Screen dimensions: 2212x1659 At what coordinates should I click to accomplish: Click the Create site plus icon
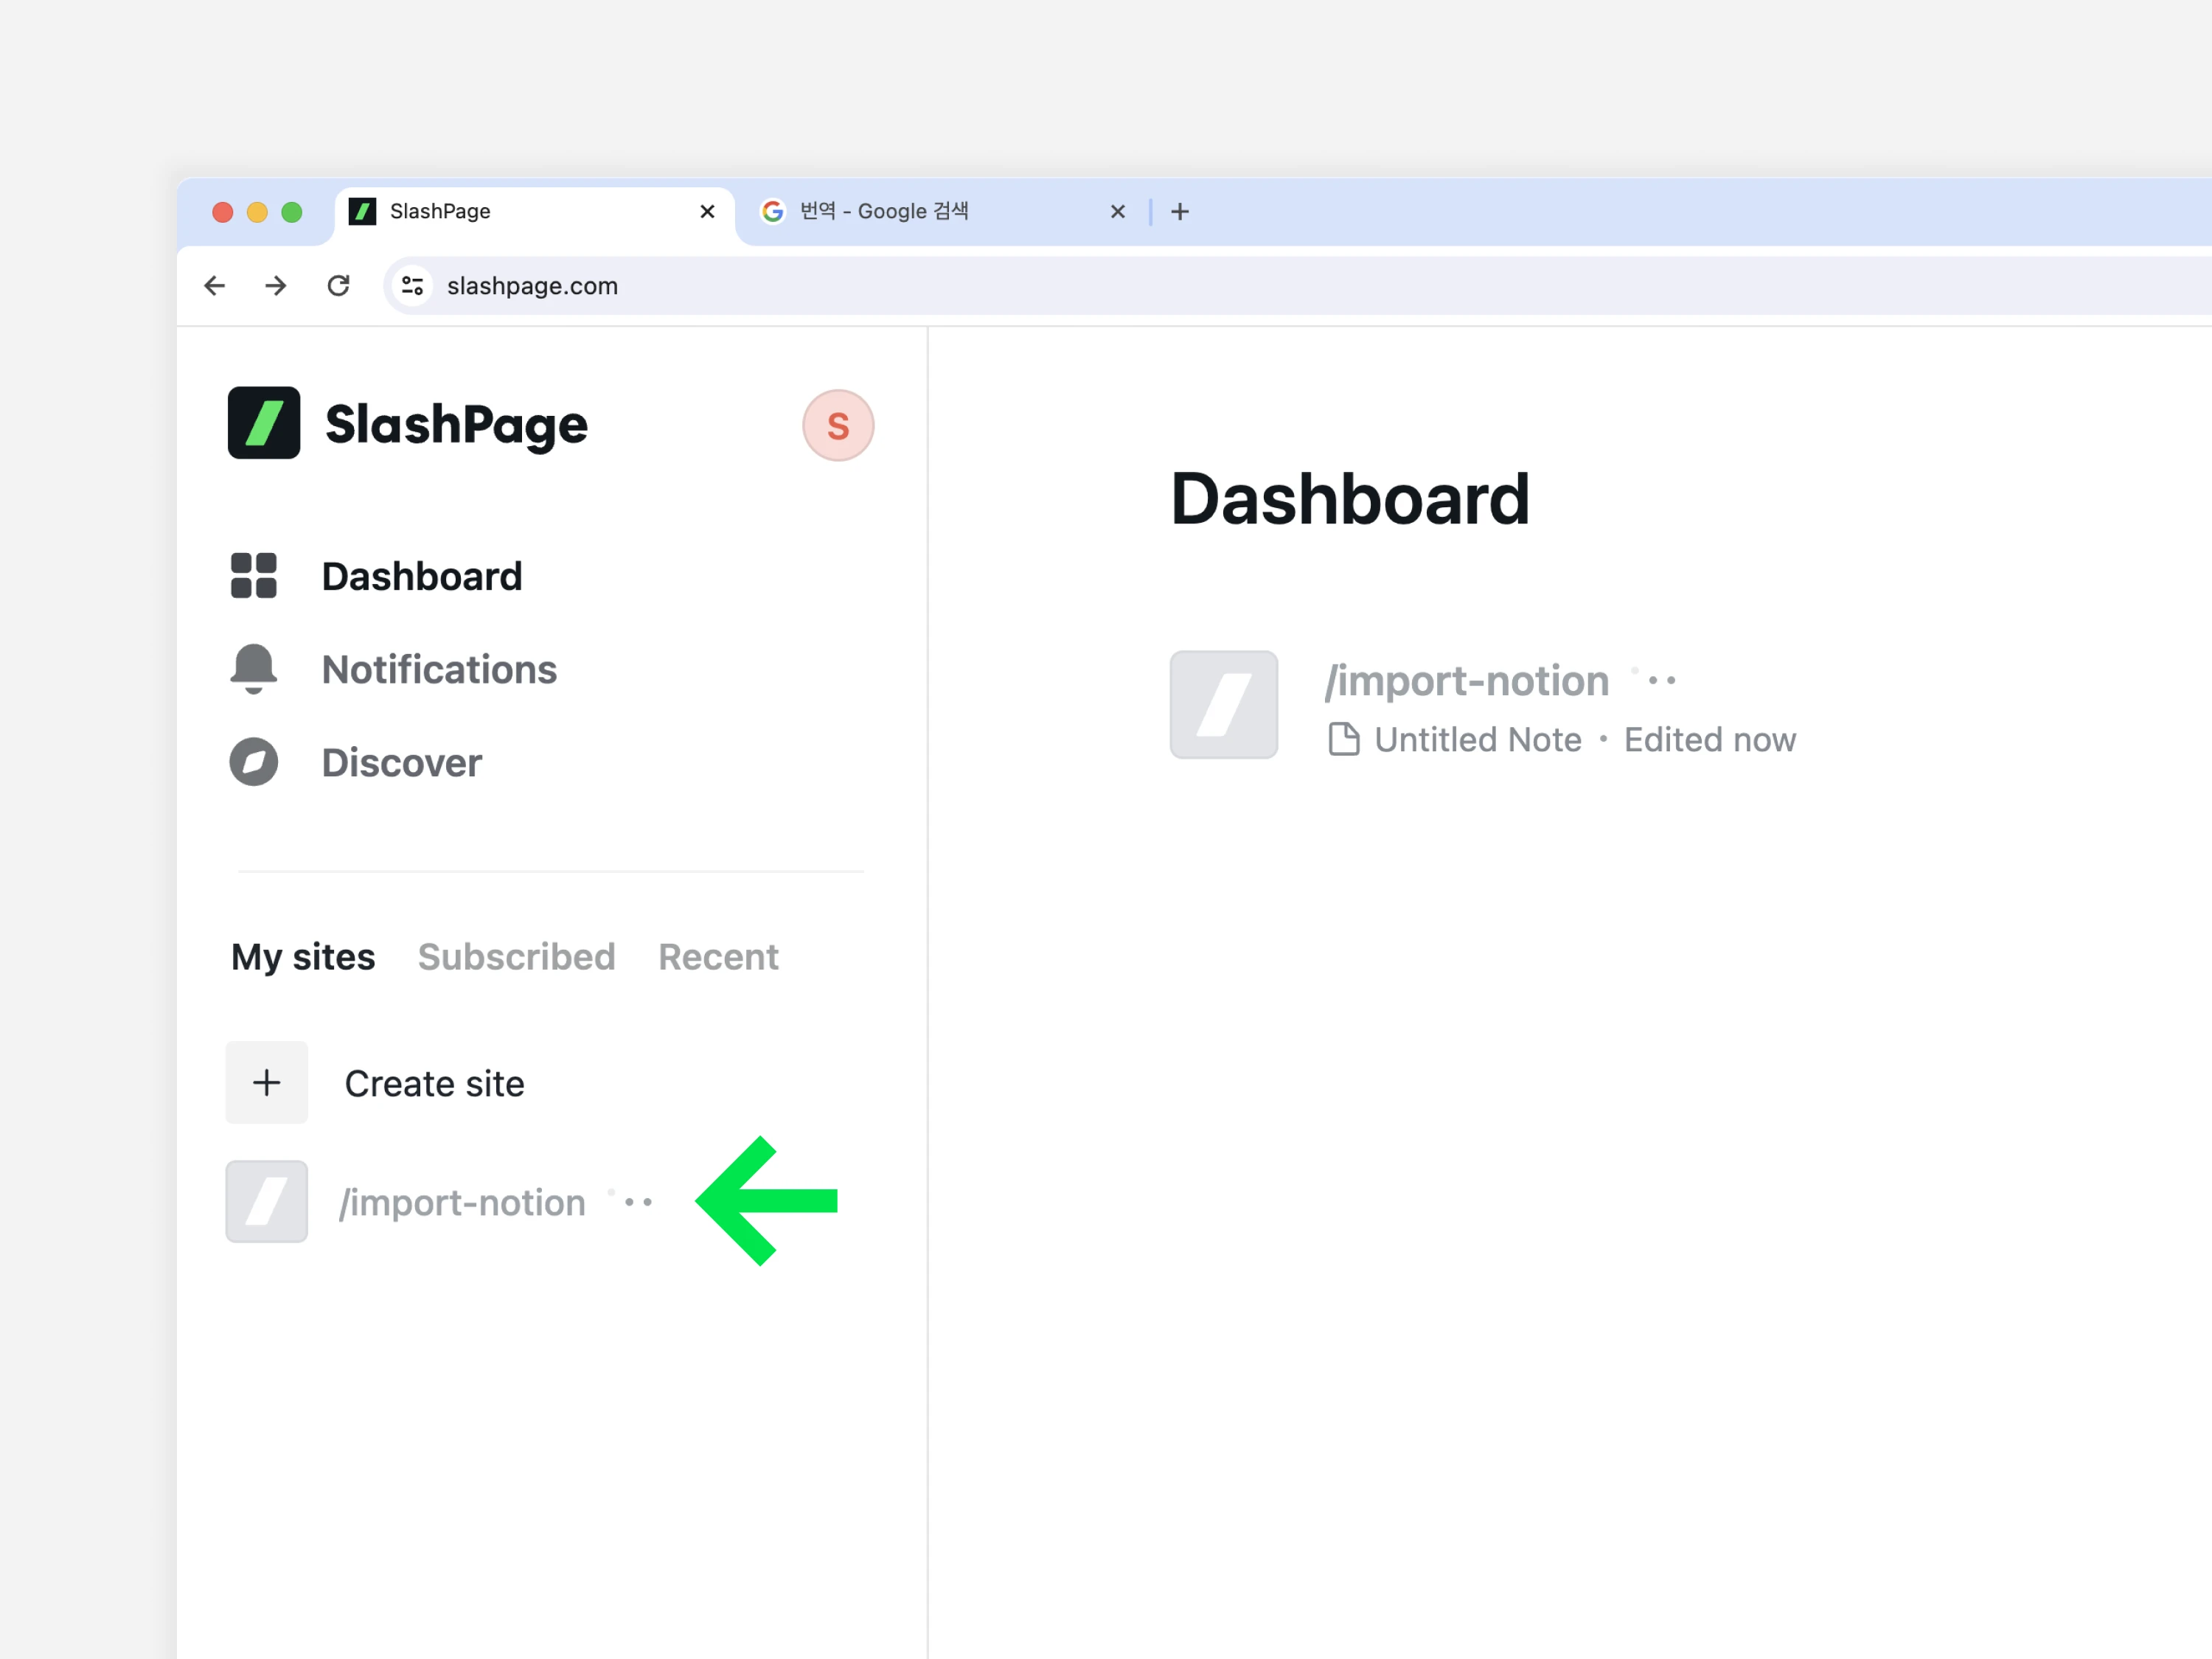[x=267, y=1083]
